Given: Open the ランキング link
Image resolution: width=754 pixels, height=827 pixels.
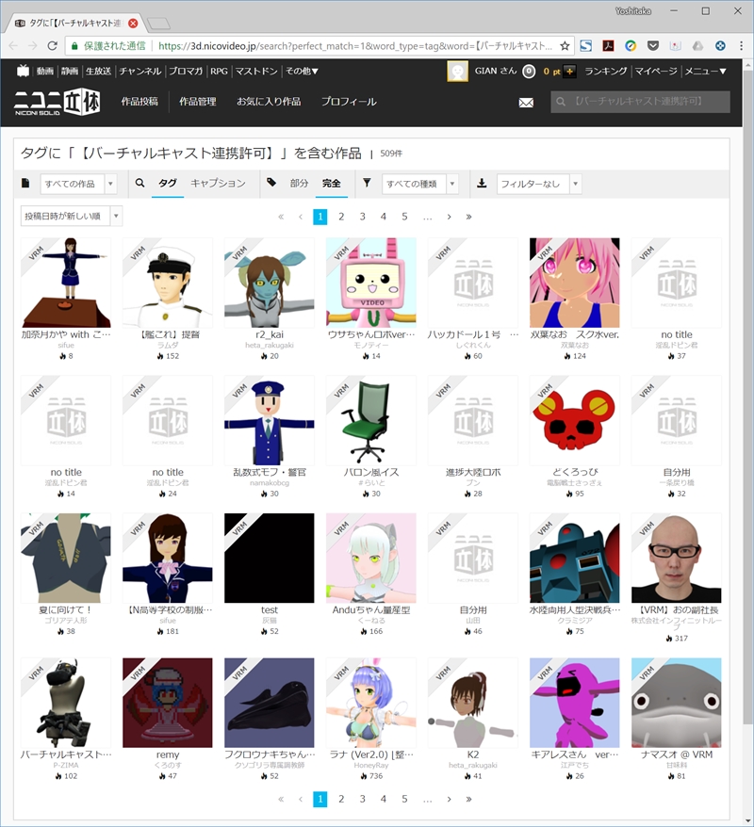Looking at the screenshot, I should click(x=606, y=72).
